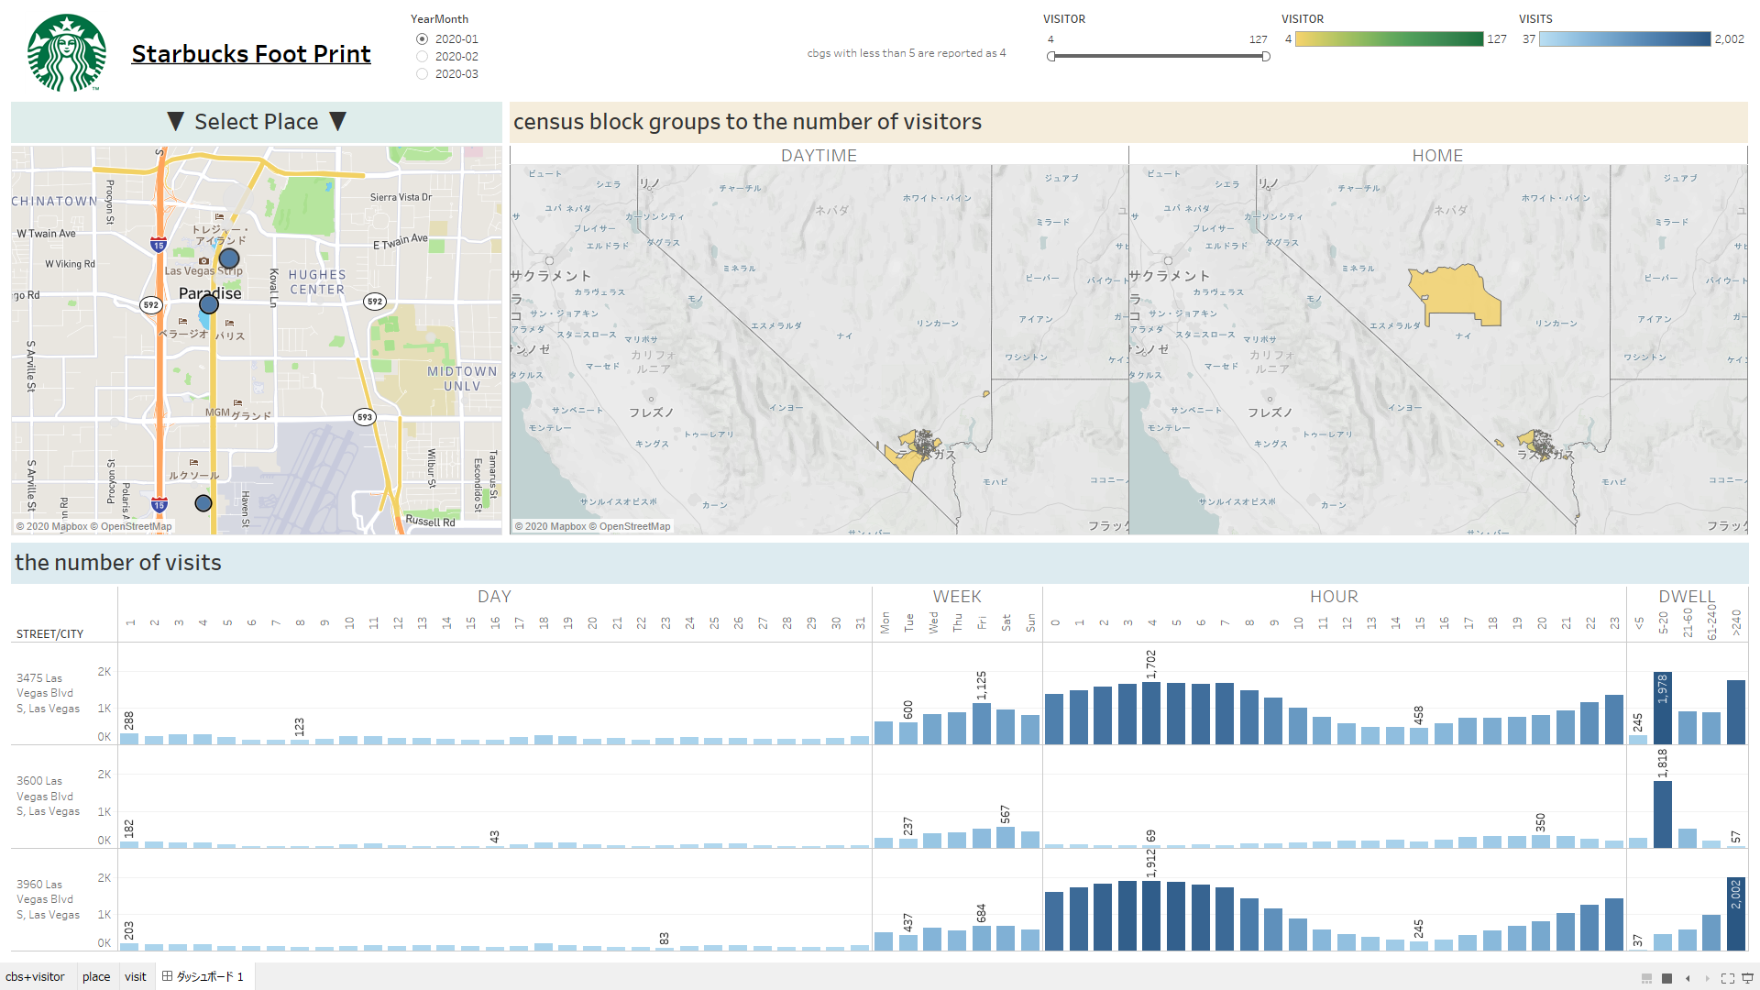Click the Starbucks Foot Print title link
The width and height of the screenshot is (1760, 990).
tap(251, 54)
